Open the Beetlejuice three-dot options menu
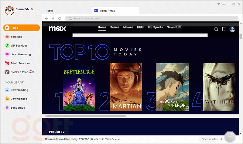The image size is (243, 144). point(93,66)
